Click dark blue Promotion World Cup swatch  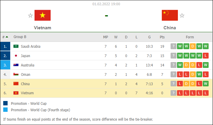(x=6, y=103)
